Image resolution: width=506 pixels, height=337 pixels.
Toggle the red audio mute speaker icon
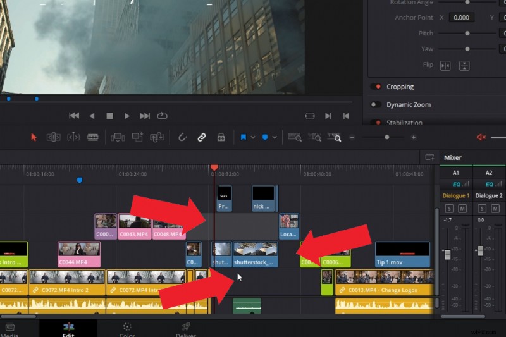click(x=481, y=137)
